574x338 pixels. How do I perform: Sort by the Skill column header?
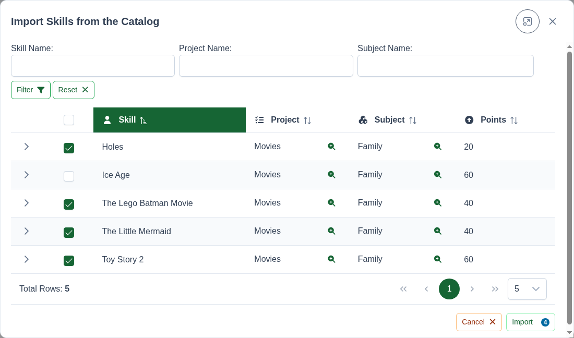[170, 120]
